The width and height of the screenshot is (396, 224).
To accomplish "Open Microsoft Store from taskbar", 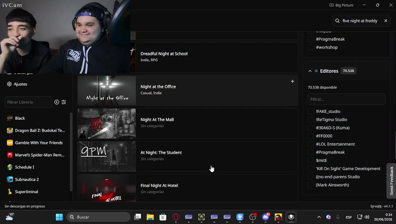I will (163, 217).
